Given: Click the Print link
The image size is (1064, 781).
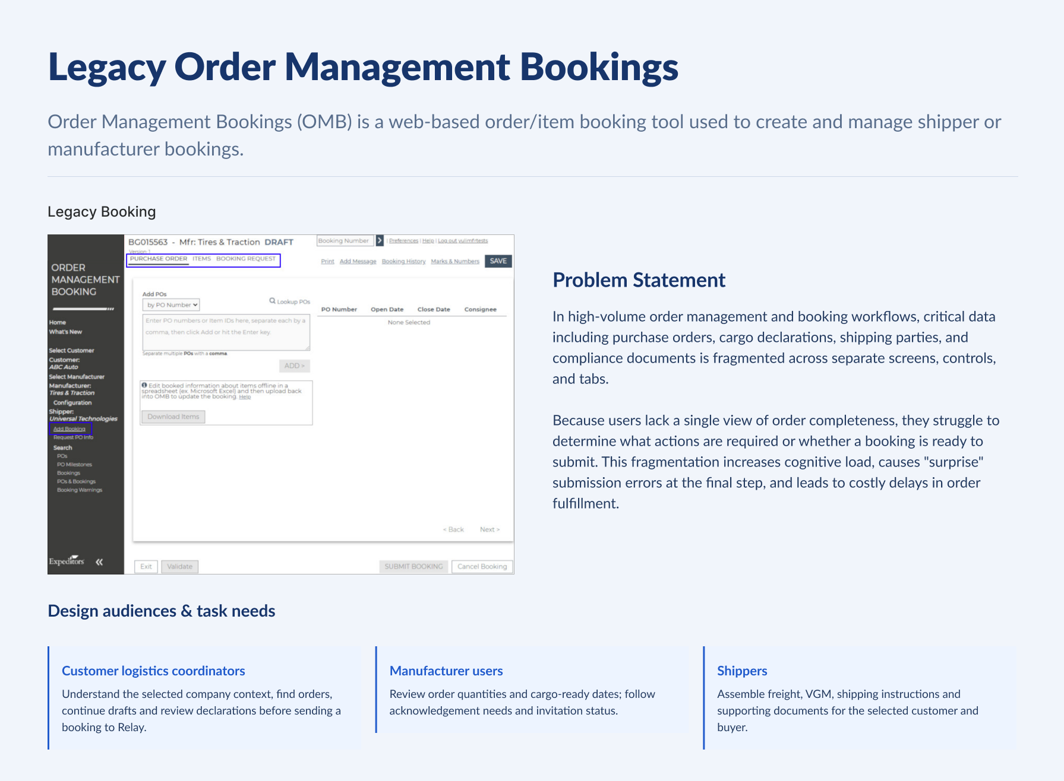Looking at the screenshot, I should click(327, 262).
